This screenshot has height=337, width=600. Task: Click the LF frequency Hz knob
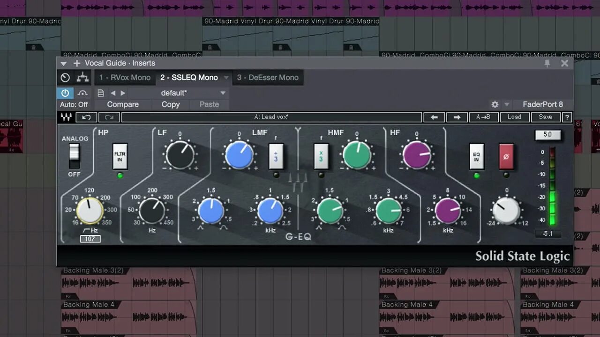[152, 211]
